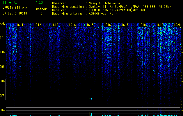Click the HROFFT title text
183x116 pixels.
[x=18, y=2]
